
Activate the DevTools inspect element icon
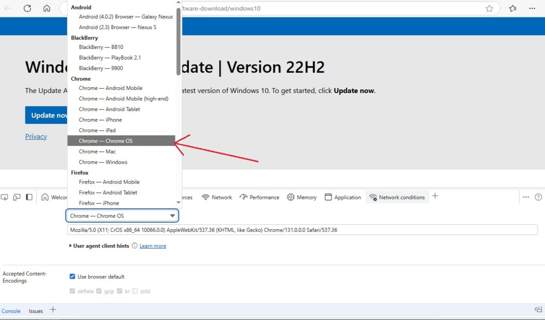(4, 197)
